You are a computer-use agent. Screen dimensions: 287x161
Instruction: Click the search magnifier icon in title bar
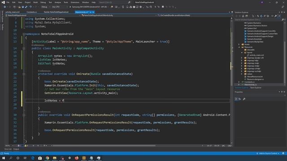pyautogui.click(x=129, y=2)
